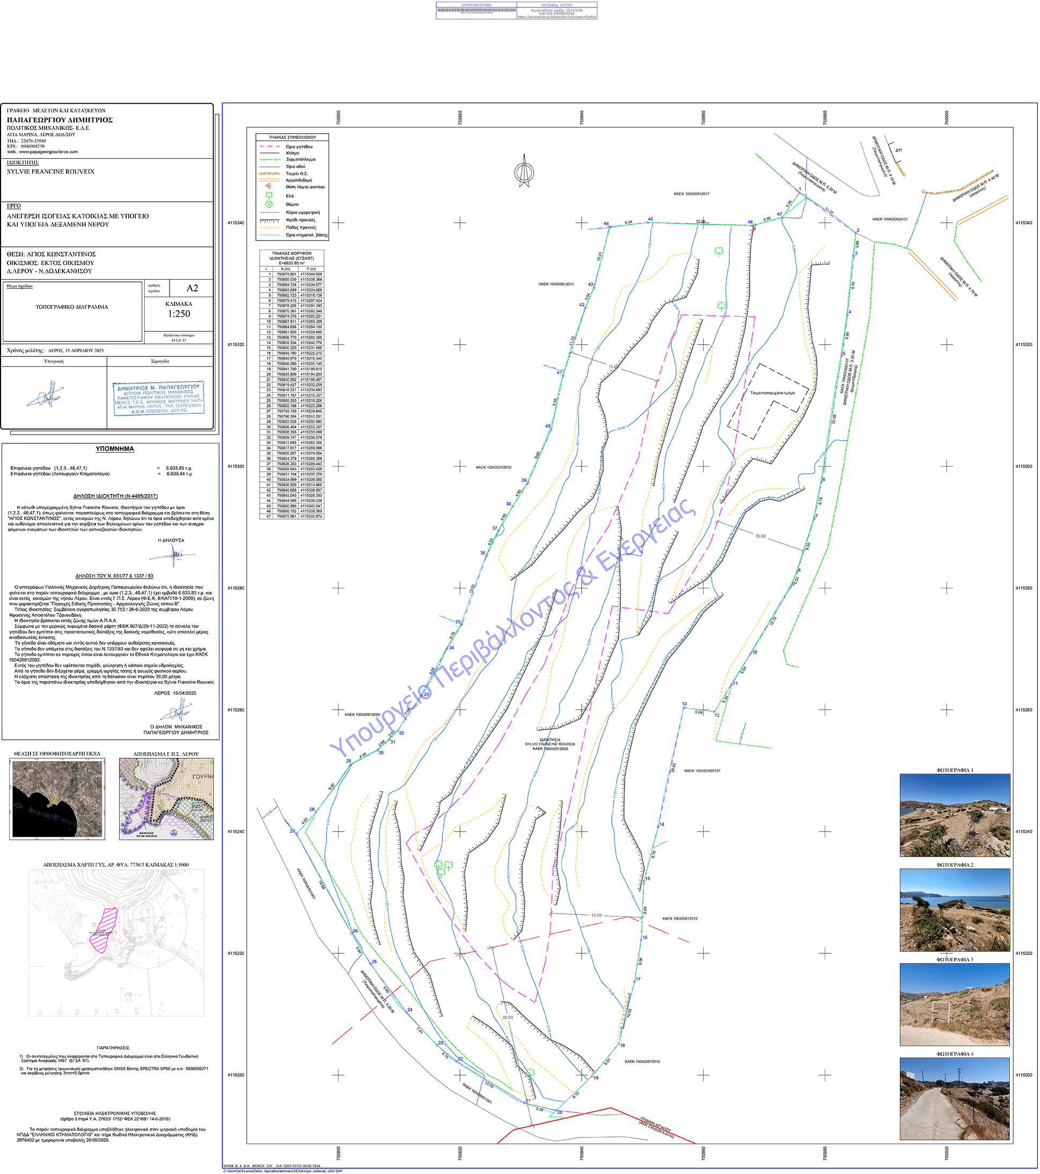Click the ΓΥΣ 1:5000 map excerpt
This screenshot has width=1040, height=1174.
[x=116, y=943]
